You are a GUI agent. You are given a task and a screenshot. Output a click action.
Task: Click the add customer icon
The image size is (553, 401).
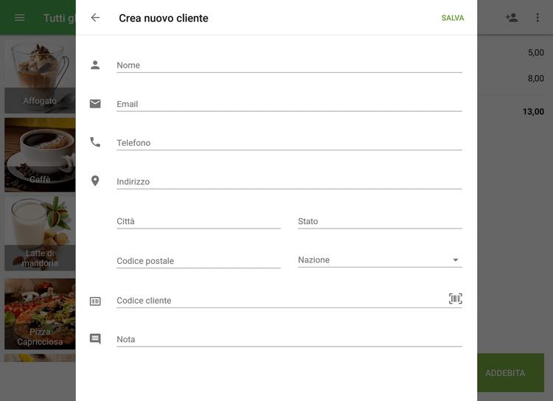(x=512, y=18)
